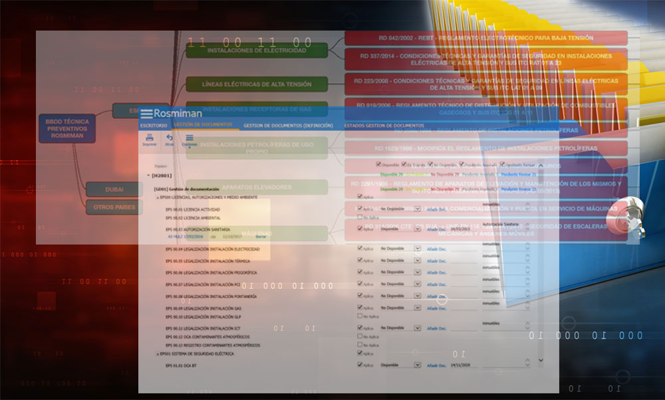665x400 pixels.
Task: Select the EPS 00.02 LICENCIA AMBIENTAL row
Action: pyautogui.click(x=193, y=218)
